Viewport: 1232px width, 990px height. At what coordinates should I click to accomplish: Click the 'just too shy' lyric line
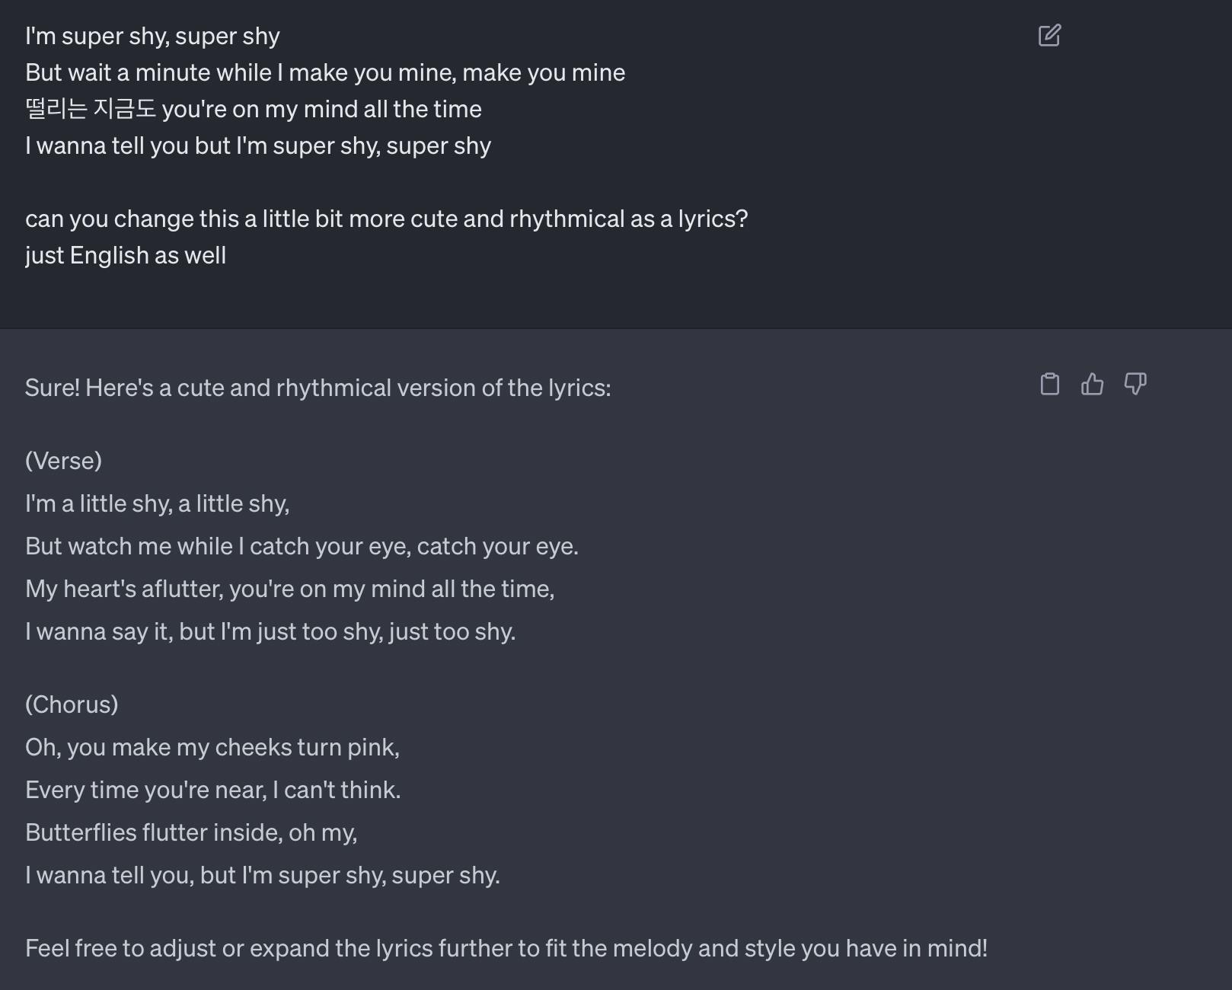270,631
